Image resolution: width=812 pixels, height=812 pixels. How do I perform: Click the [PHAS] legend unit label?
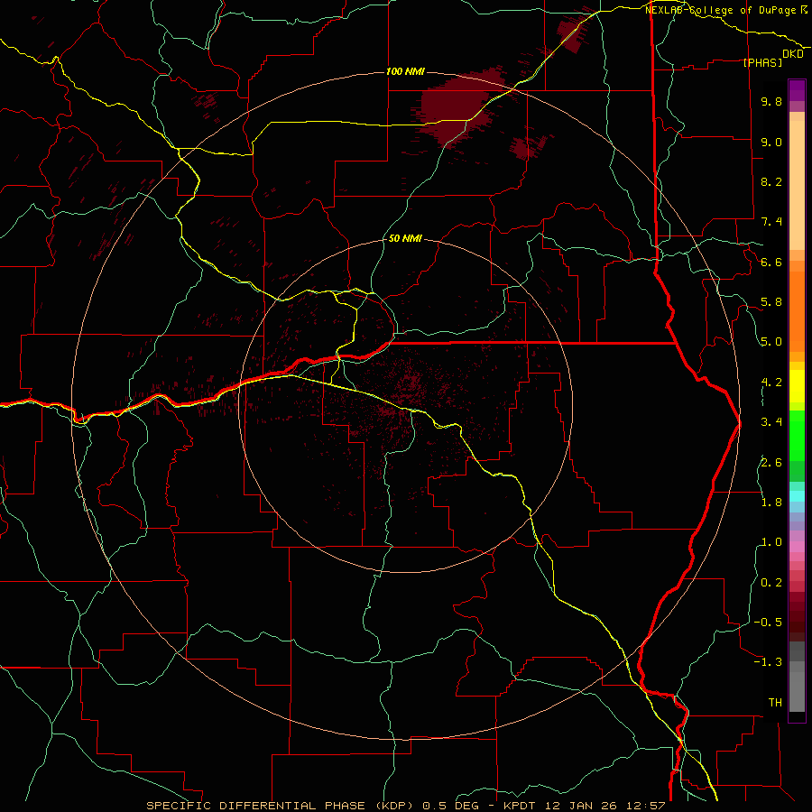click(x=762, y=62)
